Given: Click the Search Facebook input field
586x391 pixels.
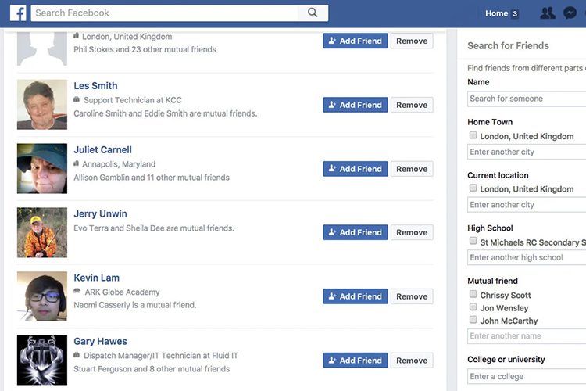Looking at the screenshot, I should click(x=164, y=13).
